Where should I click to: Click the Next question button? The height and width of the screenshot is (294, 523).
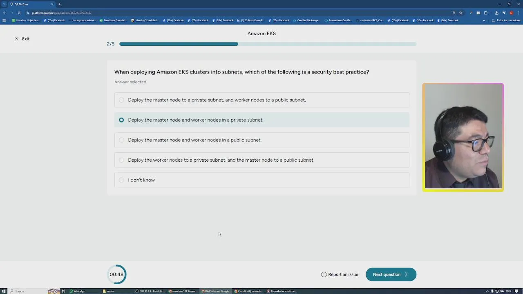[391, 274]
